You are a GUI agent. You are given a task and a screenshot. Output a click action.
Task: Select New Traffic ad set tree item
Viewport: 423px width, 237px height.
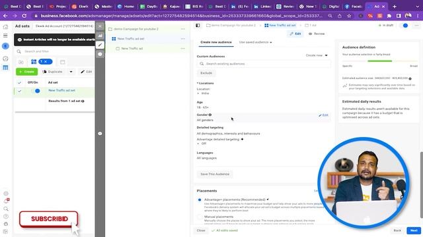pos(131,39)
